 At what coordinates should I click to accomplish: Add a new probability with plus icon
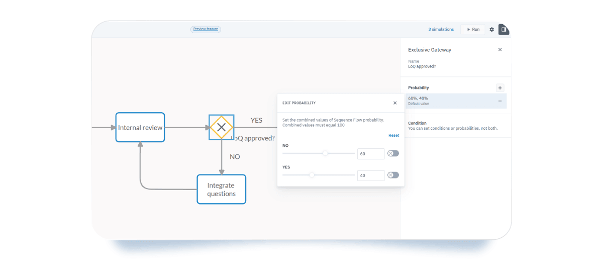[x=499, y=88]
